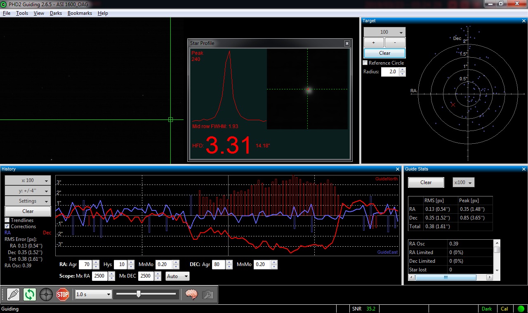Open Advanced Settings via brain icon
528x313 pixels.
191,294
